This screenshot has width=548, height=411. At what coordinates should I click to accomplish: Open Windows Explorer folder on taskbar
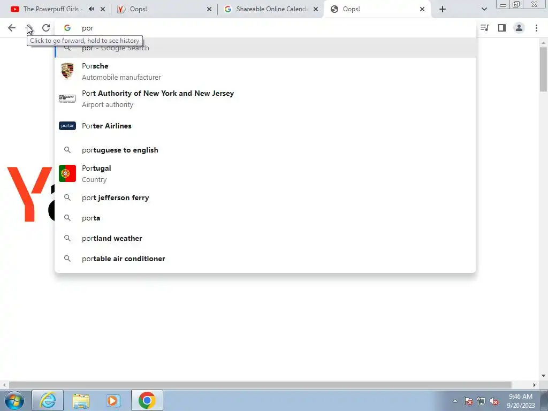coord(81,400)
